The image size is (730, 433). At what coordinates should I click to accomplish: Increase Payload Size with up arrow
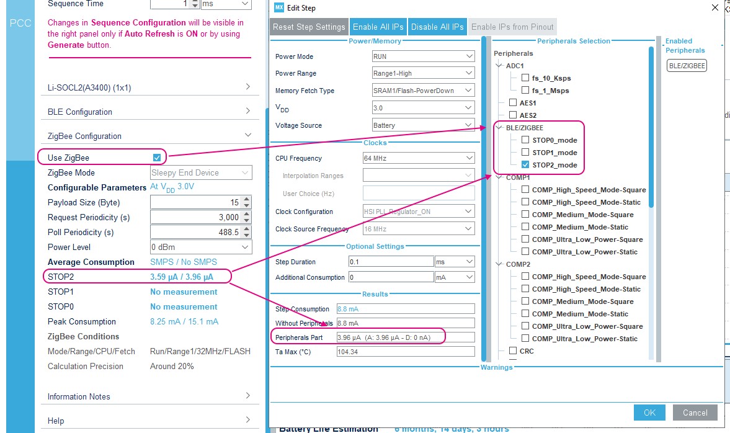[x=247, y=199]
